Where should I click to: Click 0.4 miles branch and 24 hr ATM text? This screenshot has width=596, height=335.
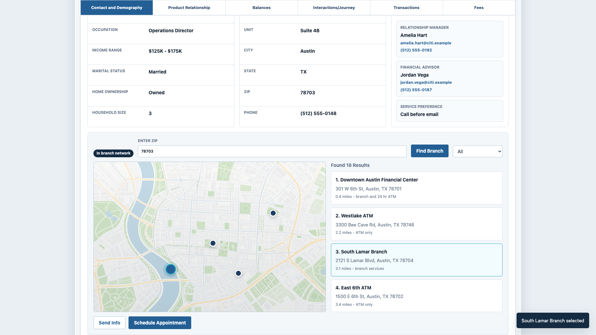tap(366, 196)
